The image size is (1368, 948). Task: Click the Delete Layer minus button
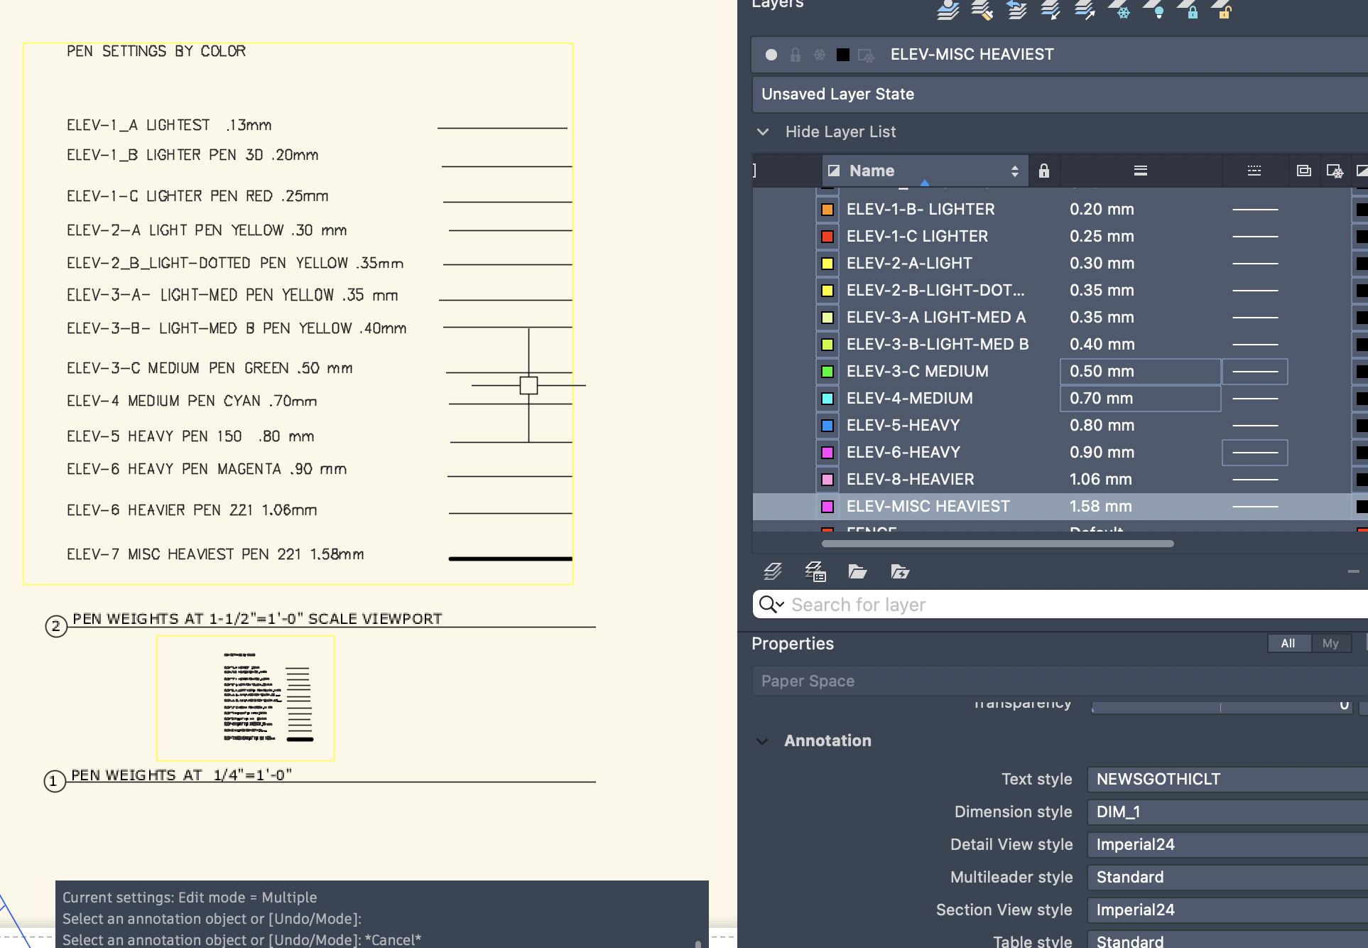[1353, 571]
